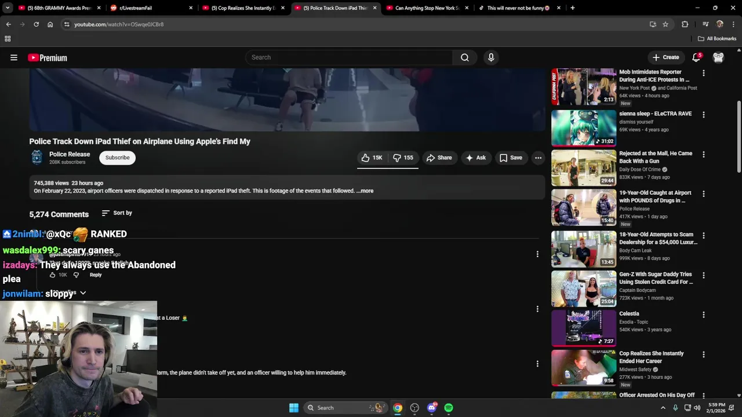Open options for Gen-Z With Sugar Daddy video

(x=704, y=276)
